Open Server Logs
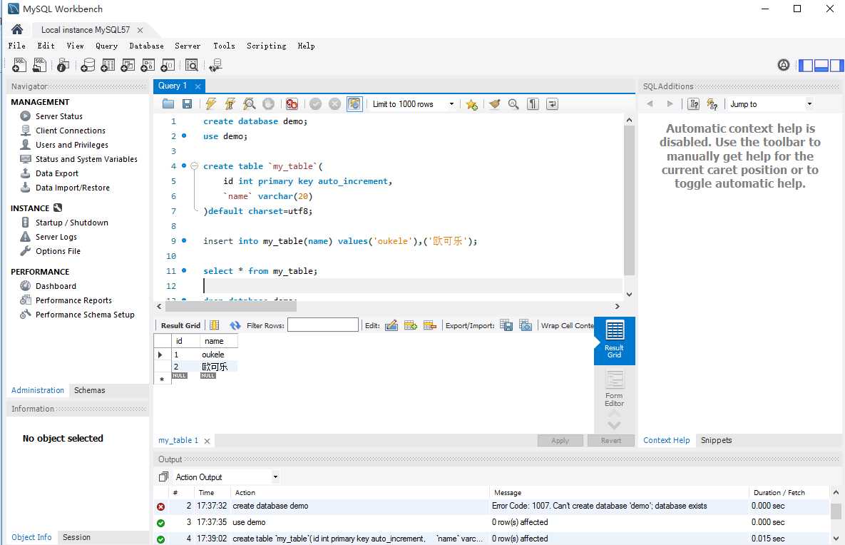This screenshot has height=545, width=845. [x=56, y=237]
